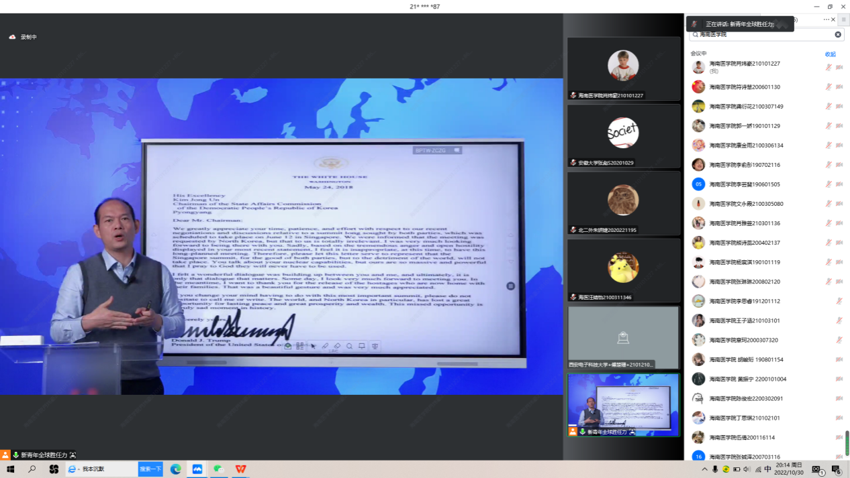Viewport: 850px width, 478px height.
Task: Open WeChat from the taskbar
Action: (218, 469)
